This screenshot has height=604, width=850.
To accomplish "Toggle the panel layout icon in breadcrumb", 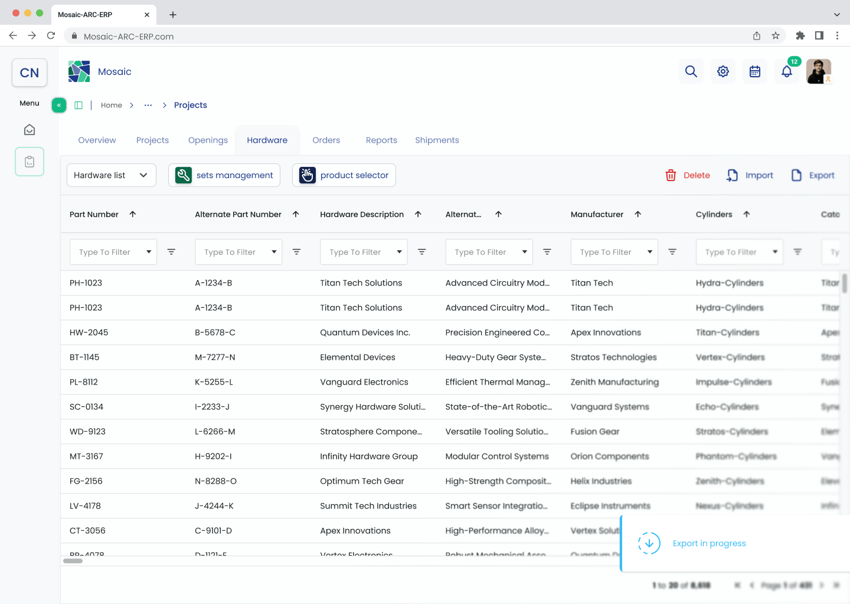I will coord(79,105).
